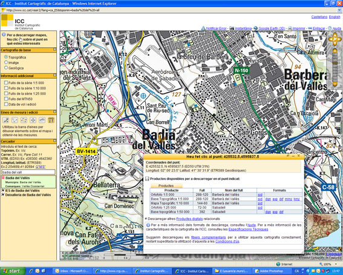343x275 pixels.
Task: Switch to Institut Cartogràfic taskbar window
Action: pyautogui.click(x=152, y=271)
